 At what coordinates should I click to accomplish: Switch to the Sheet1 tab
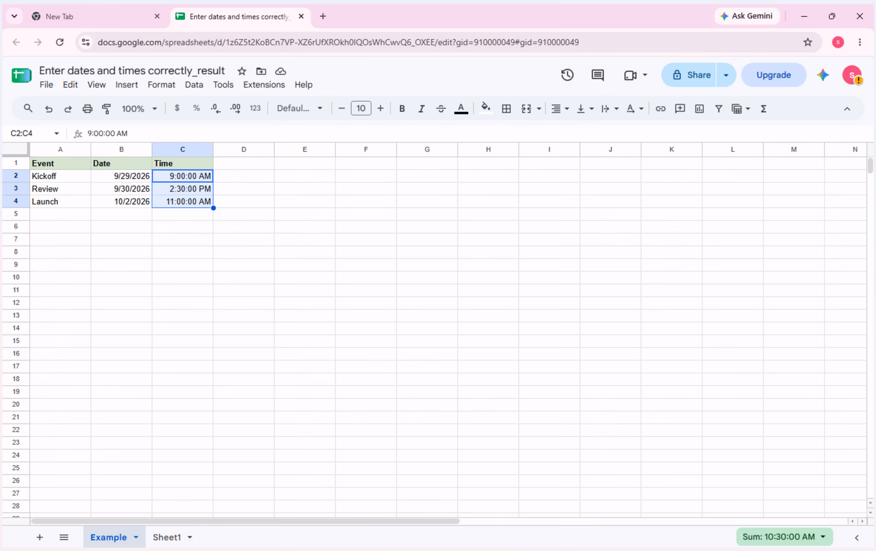[x=166, y=537]
